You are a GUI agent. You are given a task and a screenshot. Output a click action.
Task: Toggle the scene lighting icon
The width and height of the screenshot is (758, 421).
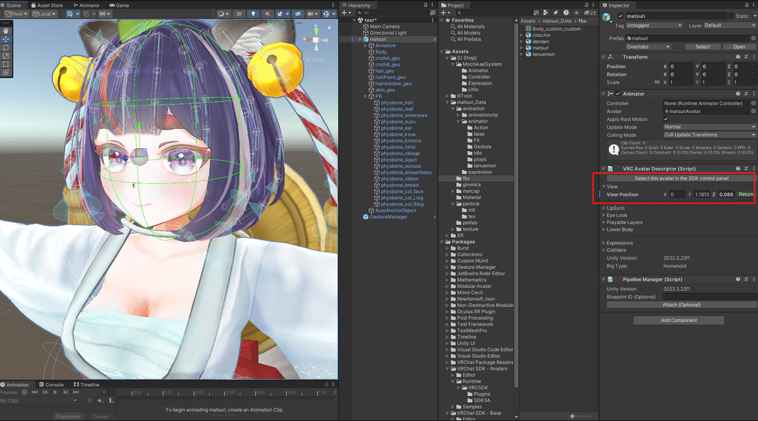tap(253, 13)
